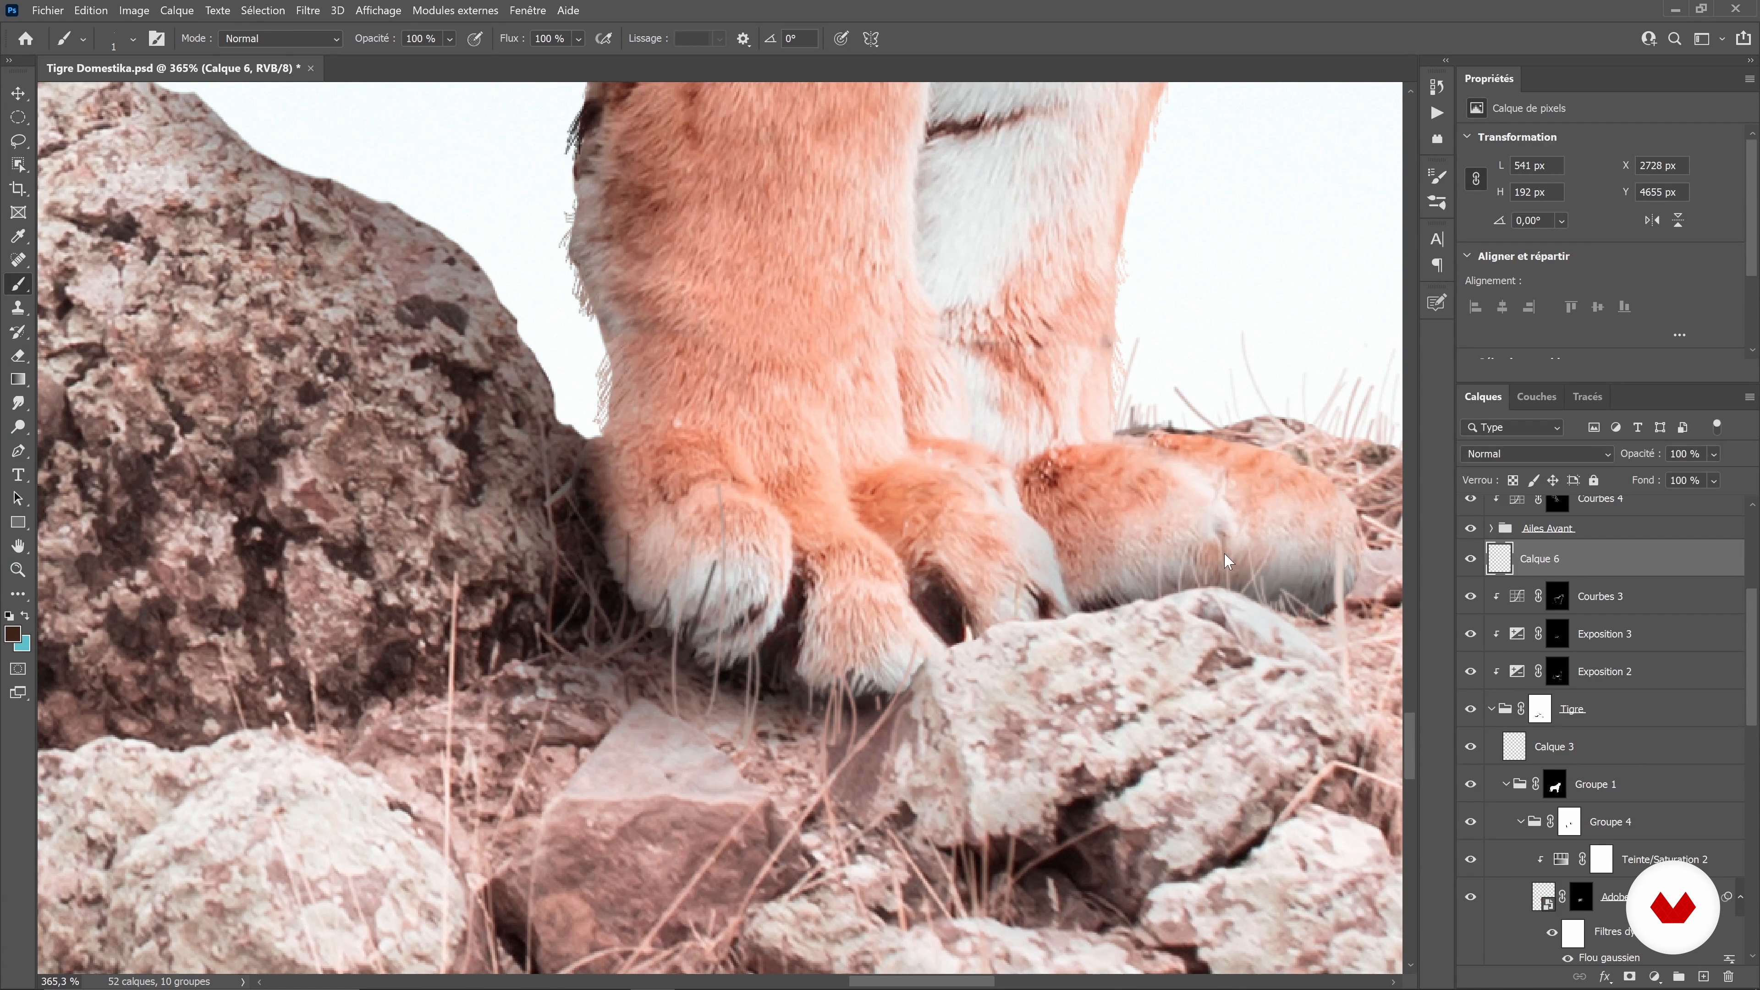Select the Eyedropper tool

(x=18, y=236)
